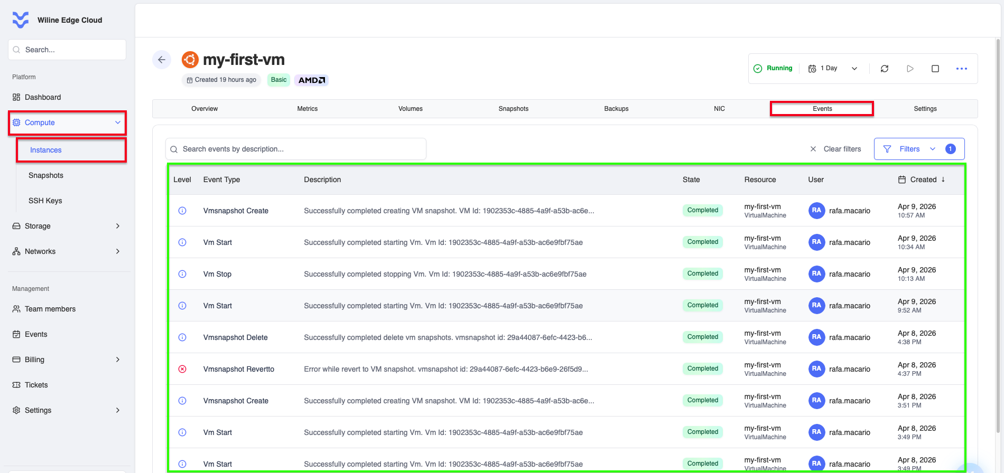
Task: Click the Event Type column header
Action: 221,179
